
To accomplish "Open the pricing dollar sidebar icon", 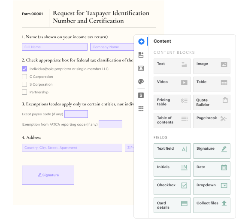I will (141, 95).
